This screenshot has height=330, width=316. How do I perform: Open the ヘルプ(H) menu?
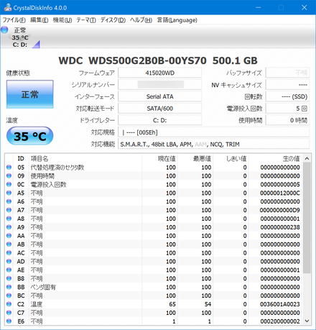pos(141,20)
